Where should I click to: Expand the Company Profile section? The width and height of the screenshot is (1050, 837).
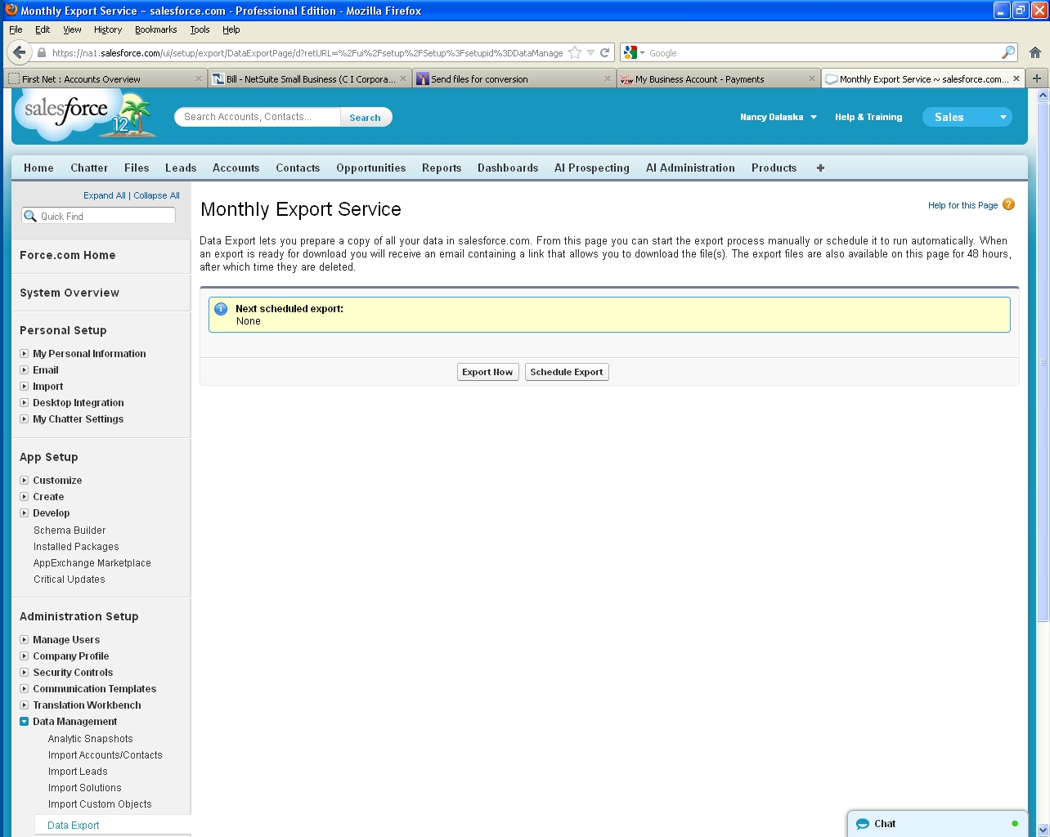pyautogui.click(x=24, y=656)
